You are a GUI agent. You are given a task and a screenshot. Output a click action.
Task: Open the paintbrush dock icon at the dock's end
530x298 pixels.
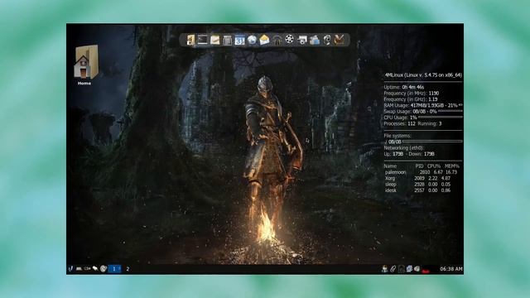pos(339,40)
